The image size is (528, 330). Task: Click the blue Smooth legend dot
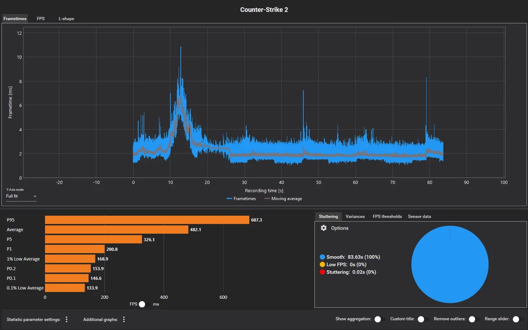(x=323, y=257)
